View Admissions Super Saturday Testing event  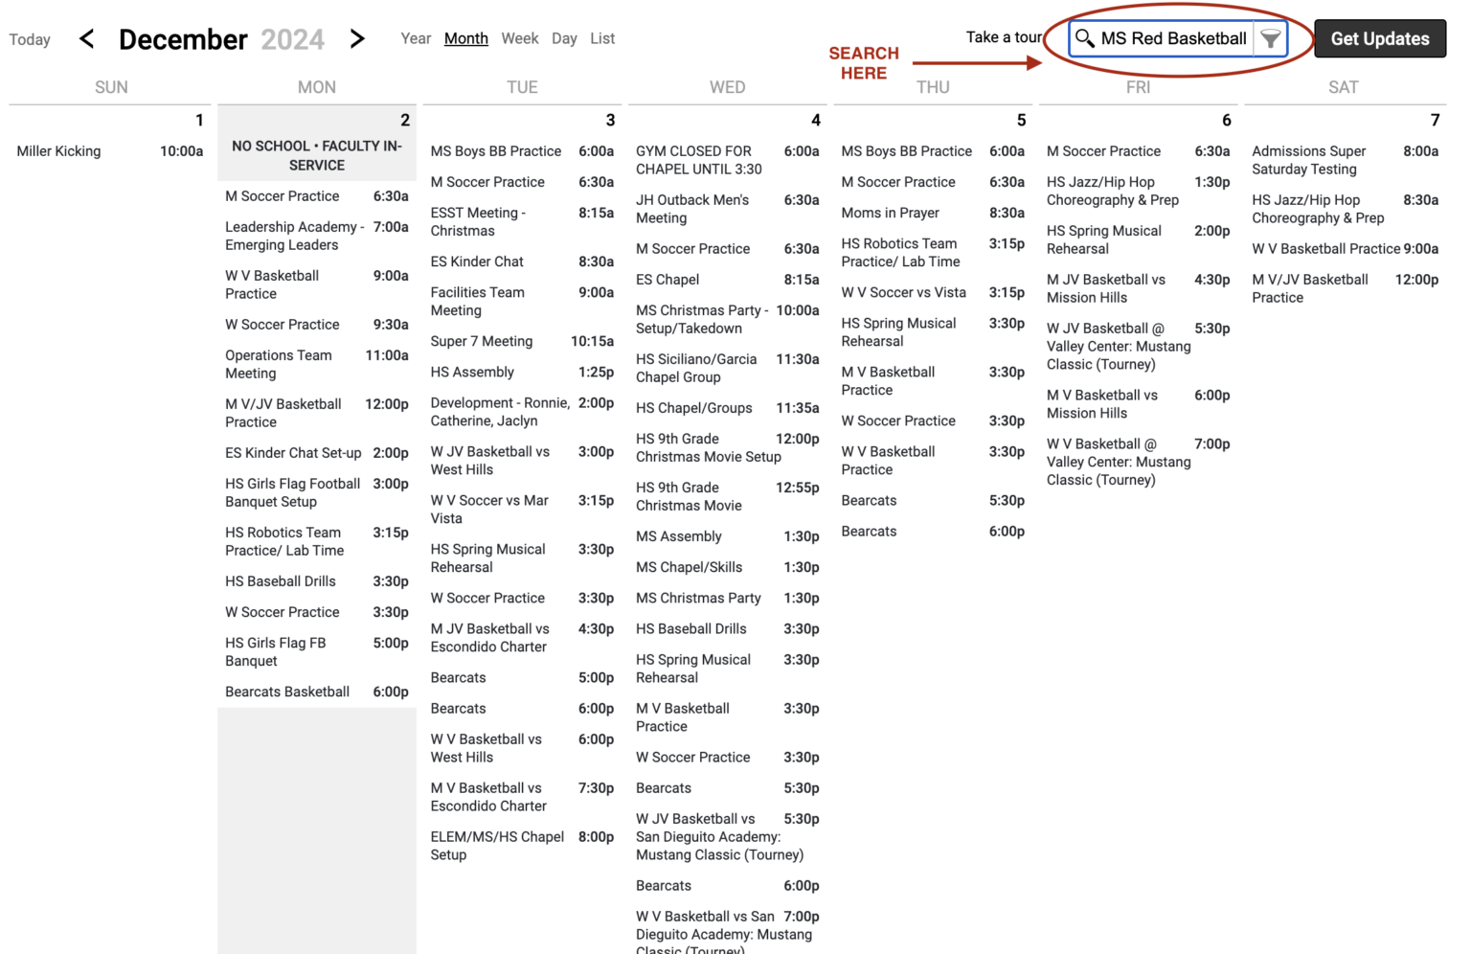(x=1345, y=160)
